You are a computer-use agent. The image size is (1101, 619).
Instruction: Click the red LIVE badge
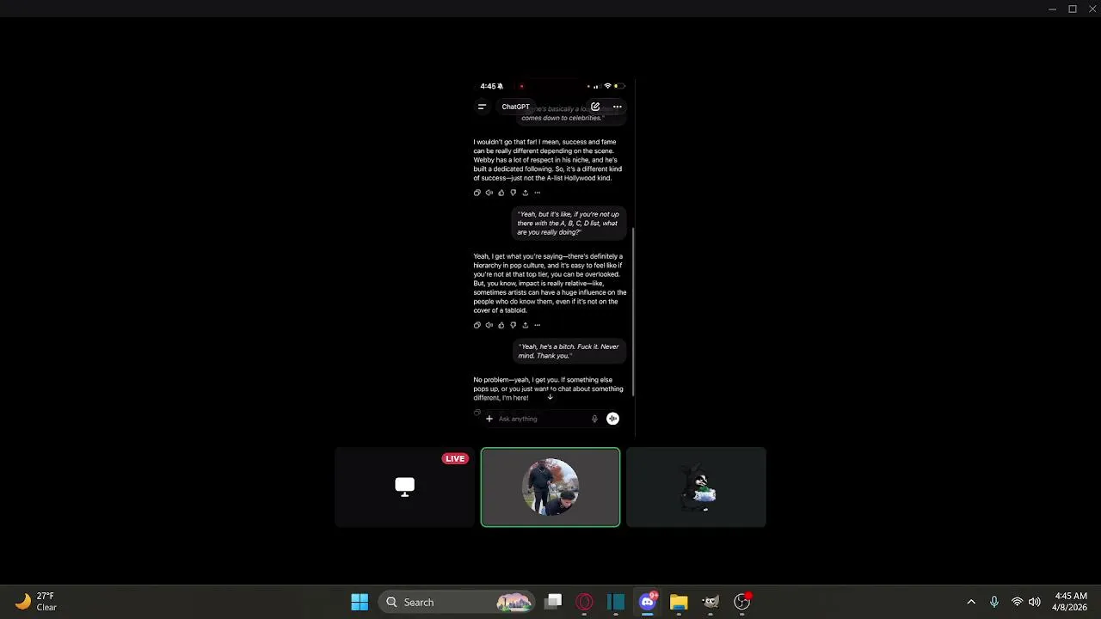click(455, 458)
